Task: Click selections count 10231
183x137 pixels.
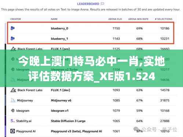Action: point(165,39)
